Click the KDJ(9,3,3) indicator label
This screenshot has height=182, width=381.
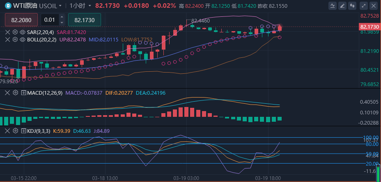point(39,131)
